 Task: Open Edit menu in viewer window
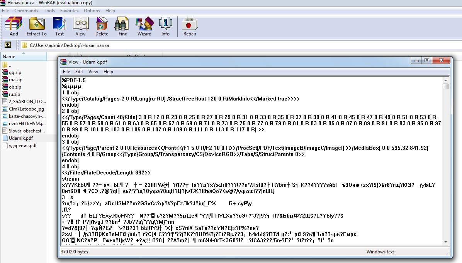click(x=79, y=71)
